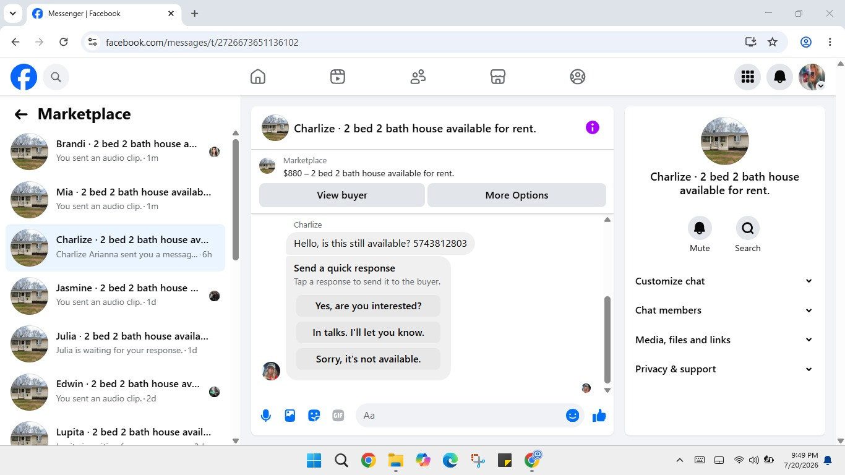Click the large listing photo in the info panel

tap(724, 141)
